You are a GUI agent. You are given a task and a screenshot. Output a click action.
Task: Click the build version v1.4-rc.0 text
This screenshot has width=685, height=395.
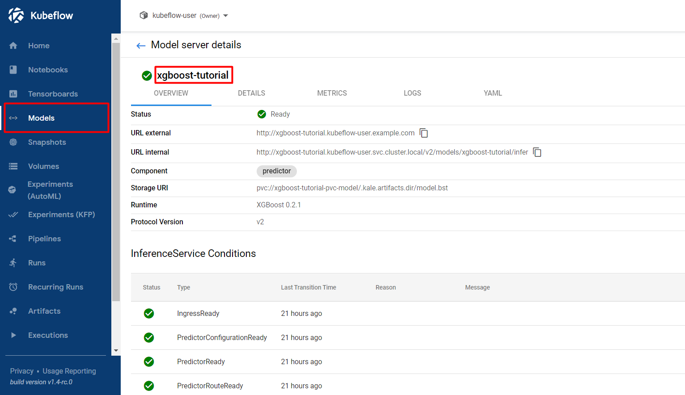click(41, 382)
